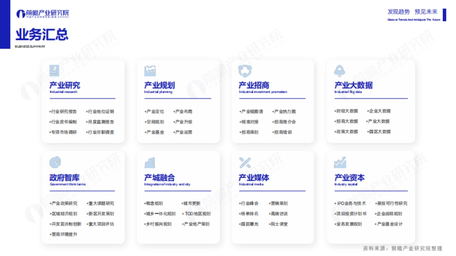This screenshot has width=456, height=256.
Task: Click the 产业大数据 lightbulb icon
Action: tap(339, 70)
